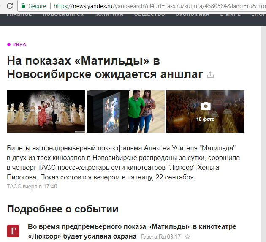Click the camera icon for 15 фото
This screenshot has width=266, height=242.
point(205,106)
